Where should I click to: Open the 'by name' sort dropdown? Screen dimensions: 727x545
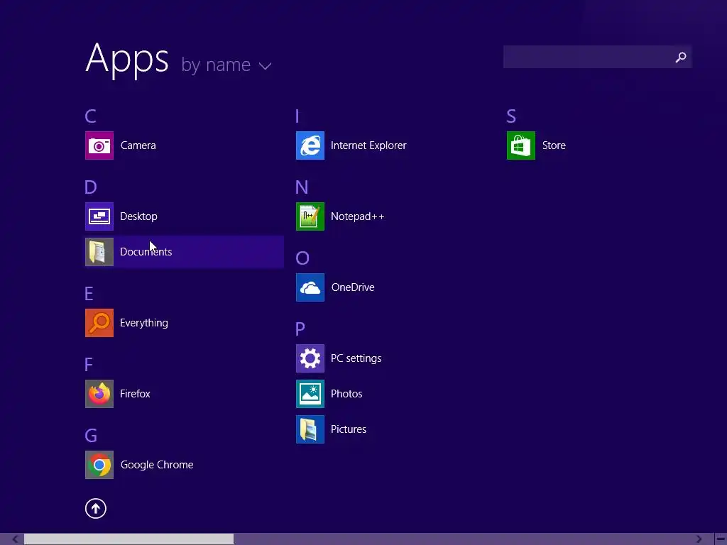click(226, 65)
